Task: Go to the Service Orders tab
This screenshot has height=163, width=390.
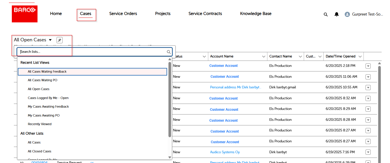Action: click(x=123, y=14)
